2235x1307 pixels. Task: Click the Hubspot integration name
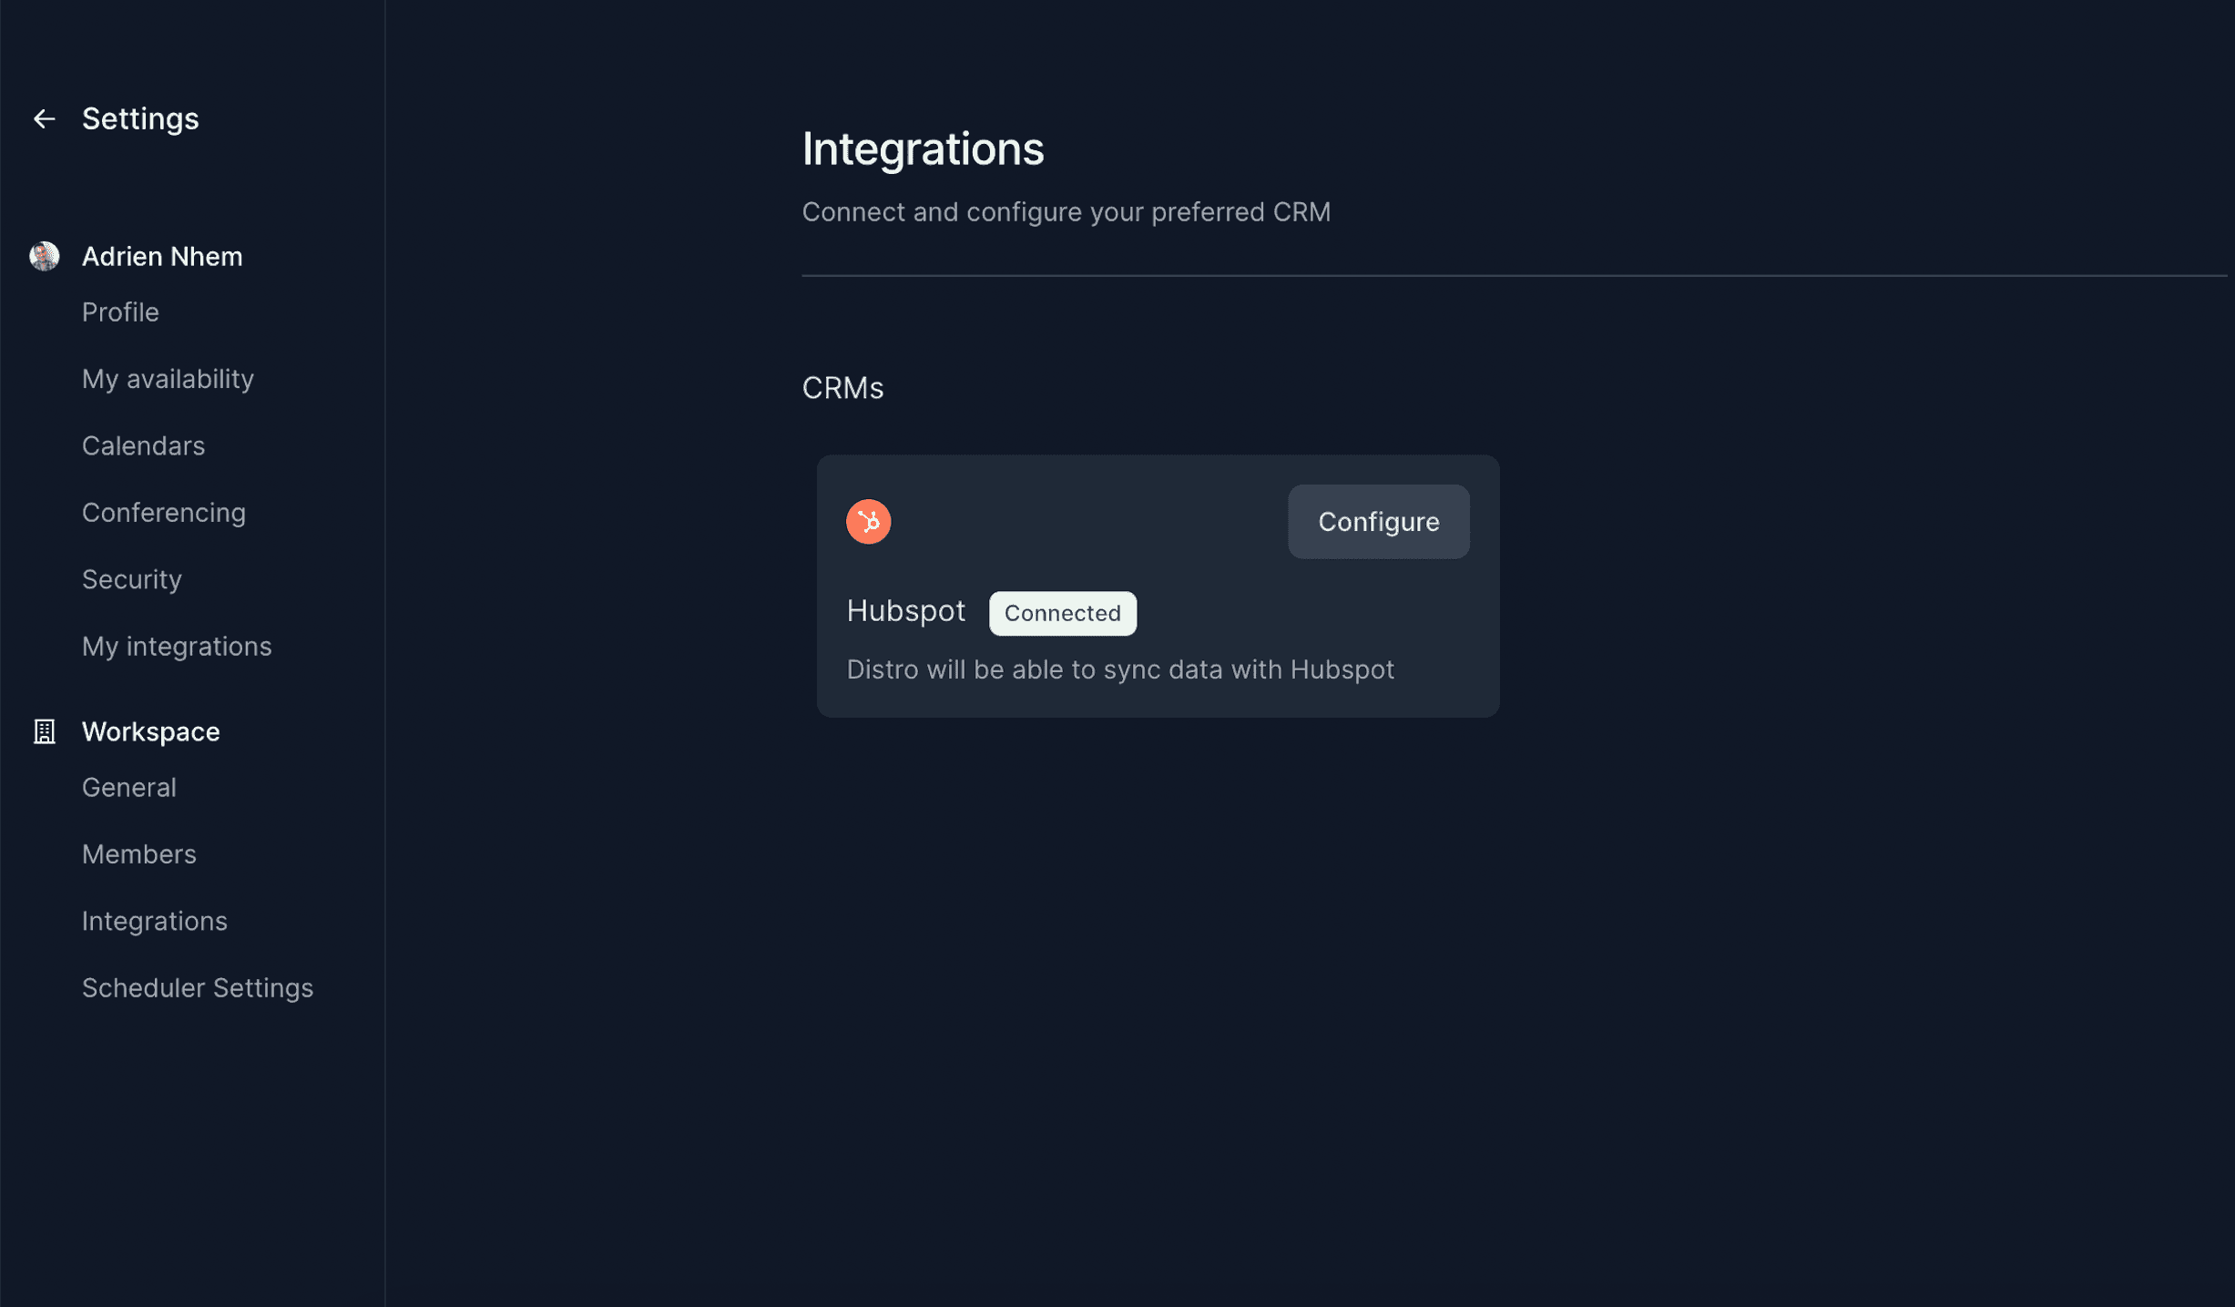click(905, 610)
